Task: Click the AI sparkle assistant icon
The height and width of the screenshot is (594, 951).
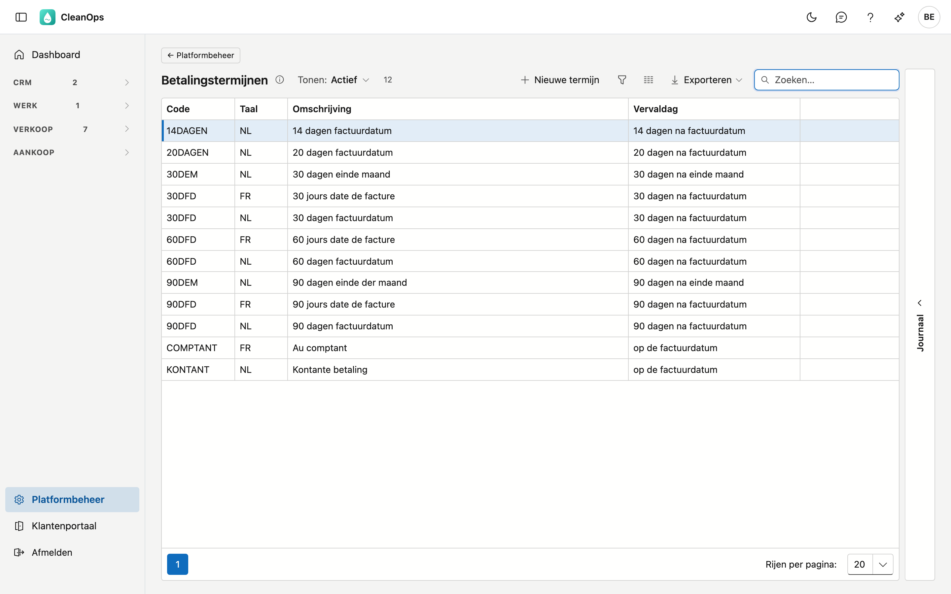Action: (x=899, y=17)
